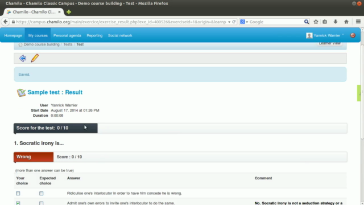Close the Chamilo browser tab
The width and height of the screenshot is (364, 205).
point(59,12)
